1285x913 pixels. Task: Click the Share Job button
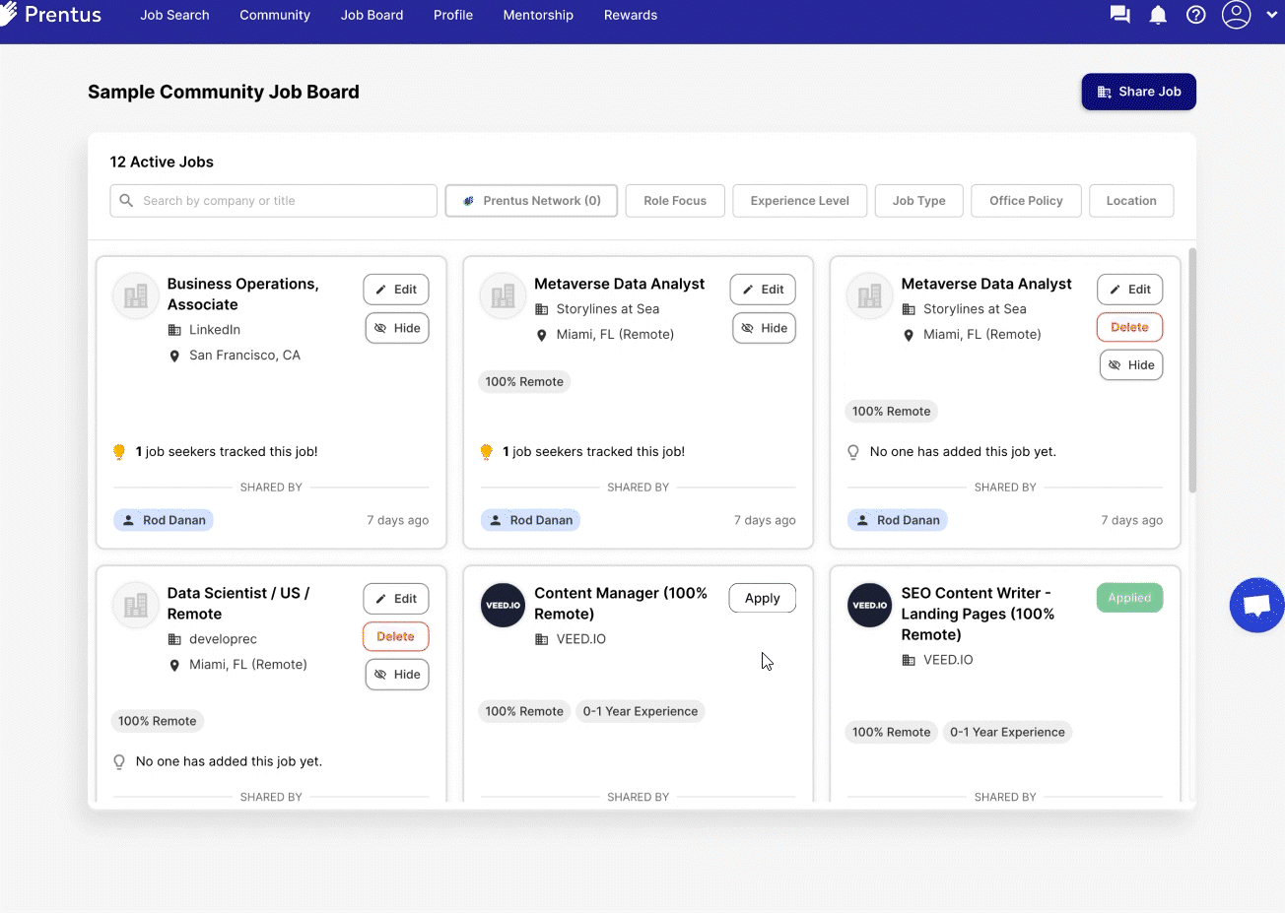[1138, 92]
